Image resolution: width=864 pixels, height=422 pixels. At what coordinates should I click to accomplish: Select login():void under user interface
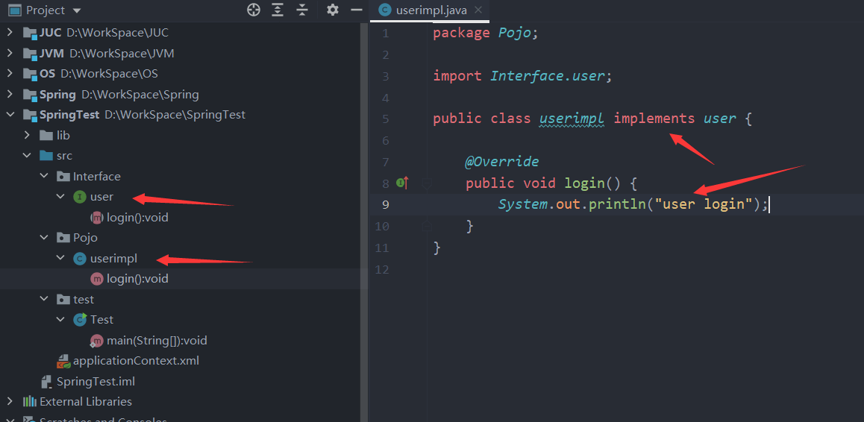tap(137, 218)
